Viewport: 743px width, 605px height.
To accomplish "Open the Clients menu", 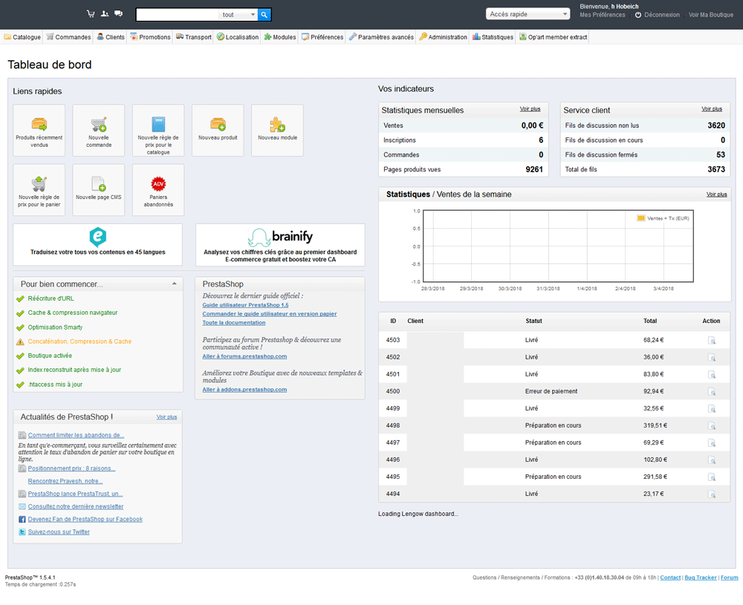I will coord(111,37).
